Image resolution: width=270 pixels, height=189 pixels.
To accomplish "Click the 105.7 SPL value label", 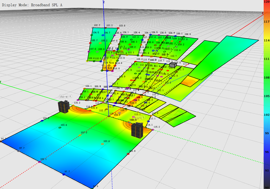I will tap(94, 40).
